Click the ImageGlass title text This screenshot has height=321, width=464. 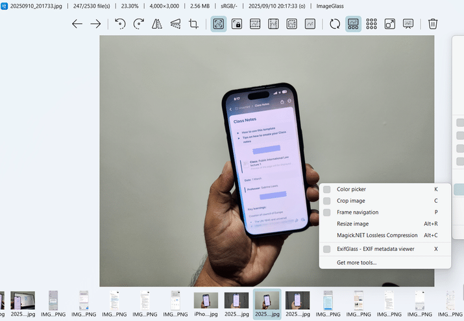(330, 6)
